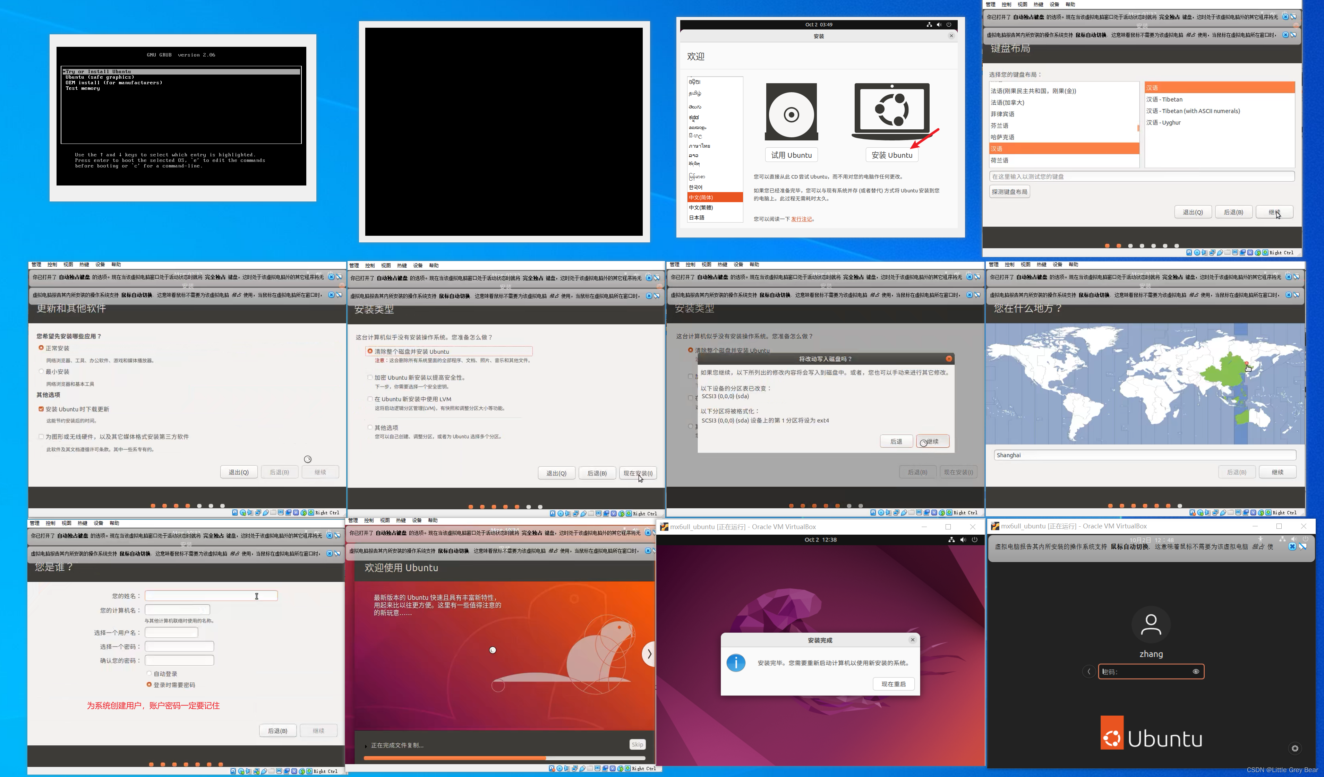Screen dimensions: 1324x777
Task: Click 现在重启 in the 安装完成 dialog
Action: (894, 684)
